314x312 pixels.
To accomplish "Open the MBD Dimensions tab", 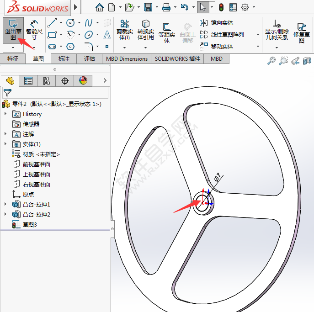I will click(127, 59).
